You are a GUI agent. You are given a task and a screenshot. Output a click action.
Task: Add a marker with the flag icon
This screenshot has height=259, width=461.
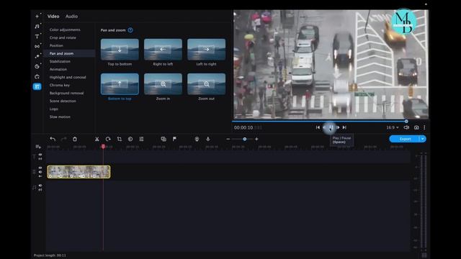[174, 139]
